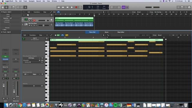192x108 pixels.
Task: Collapse the Region Inst 2 inspector section
Action: 2,12
